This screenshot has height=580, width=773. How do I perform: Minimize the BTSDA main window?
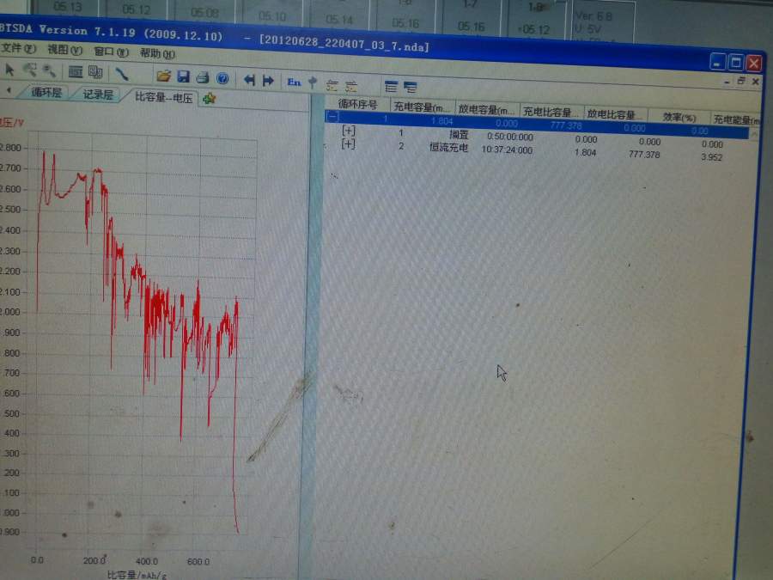pos(717,62)
